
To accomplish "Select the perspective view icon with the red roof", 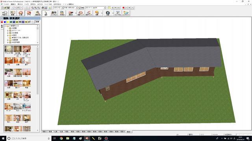I will (x=29, y=13).
